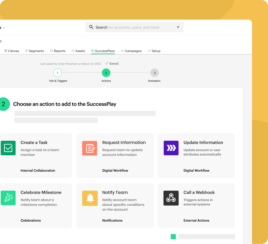The width and height of the screenshot is (268, 244).
Task: Choose the Celebrate Milestone title
Action: [x=41, y=192]
